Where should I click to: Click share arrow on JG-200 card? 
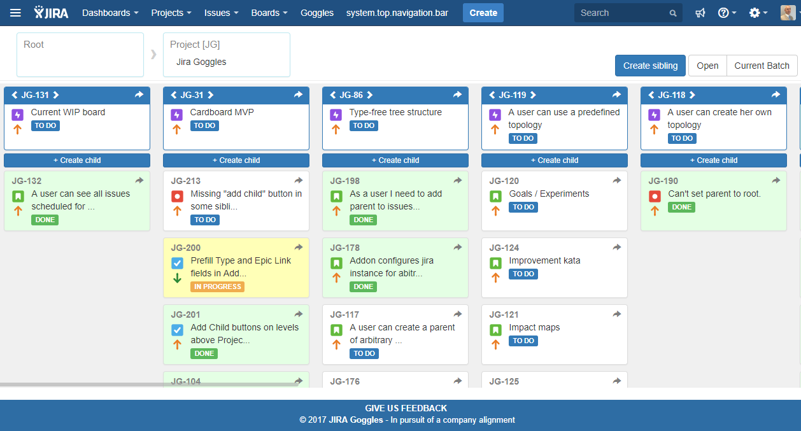click(x=299, y=248)
